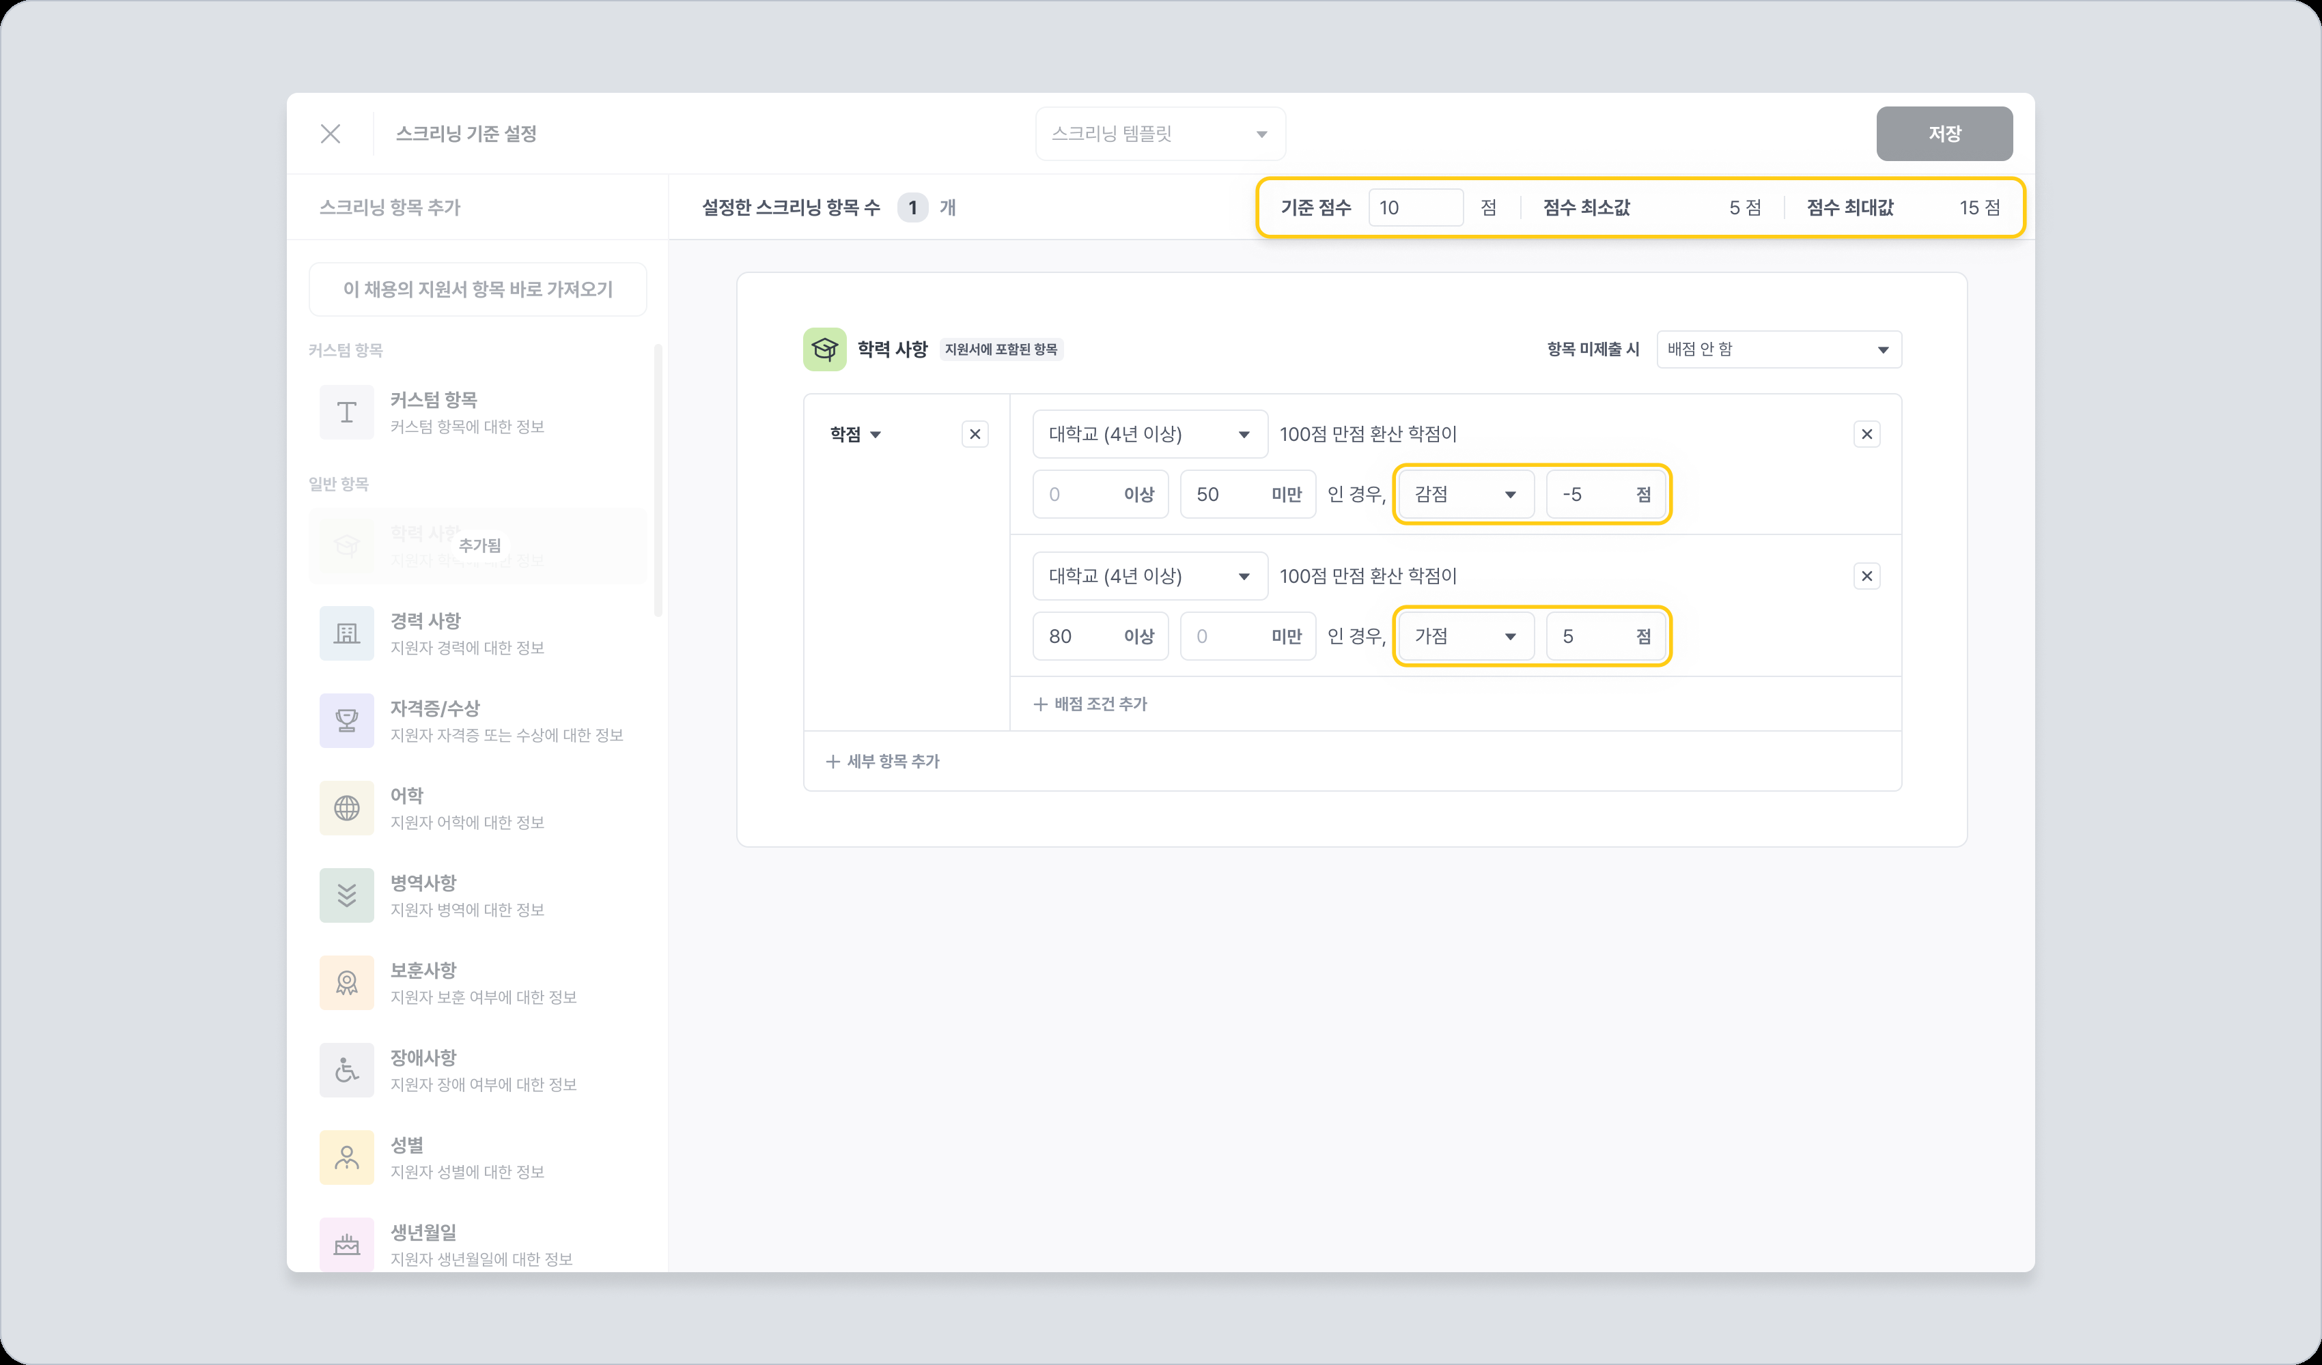This screenshot has width=2322, height=1365.
Task: Click the 저장 button
Action: (x=1944, y=134)
